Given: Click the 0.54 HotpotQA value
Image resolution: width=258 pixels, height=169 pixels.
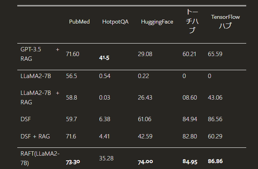Looking at the screenshot, I should [x=104, y=76].
